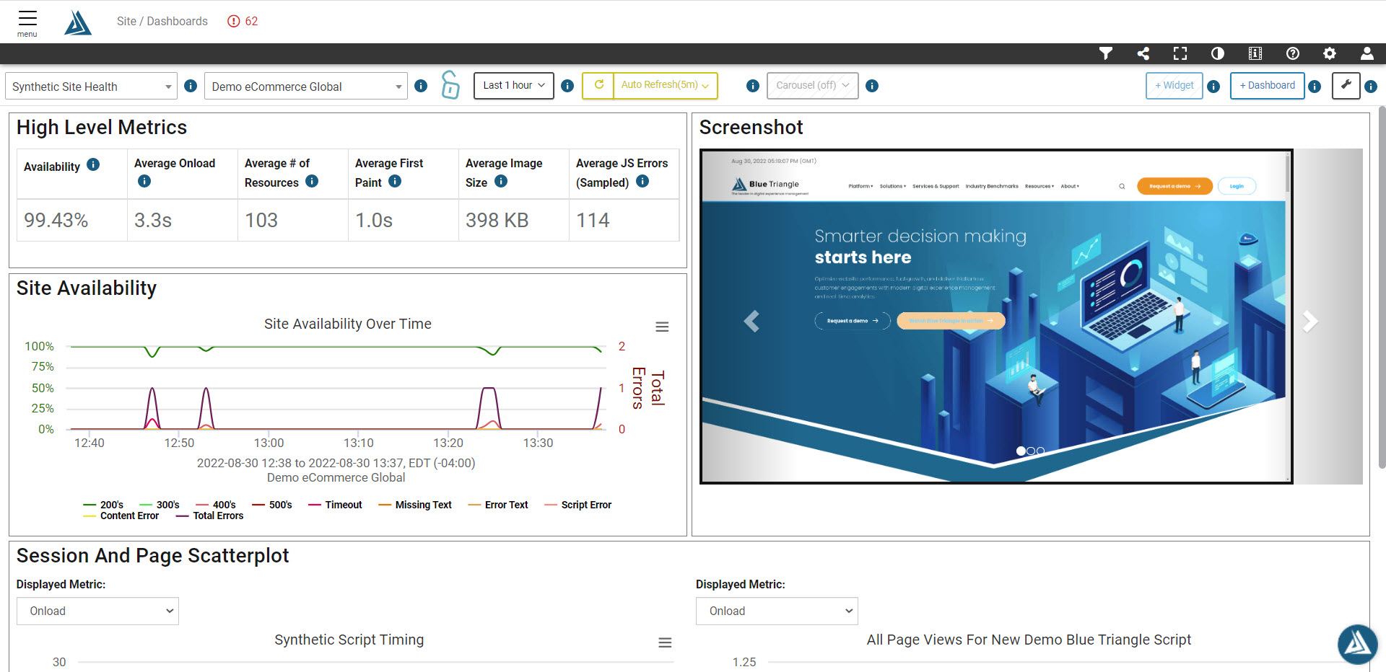1386x672 pixels.
Task: Open left Displayed Metric Onload dropdown
Action: 97,611
